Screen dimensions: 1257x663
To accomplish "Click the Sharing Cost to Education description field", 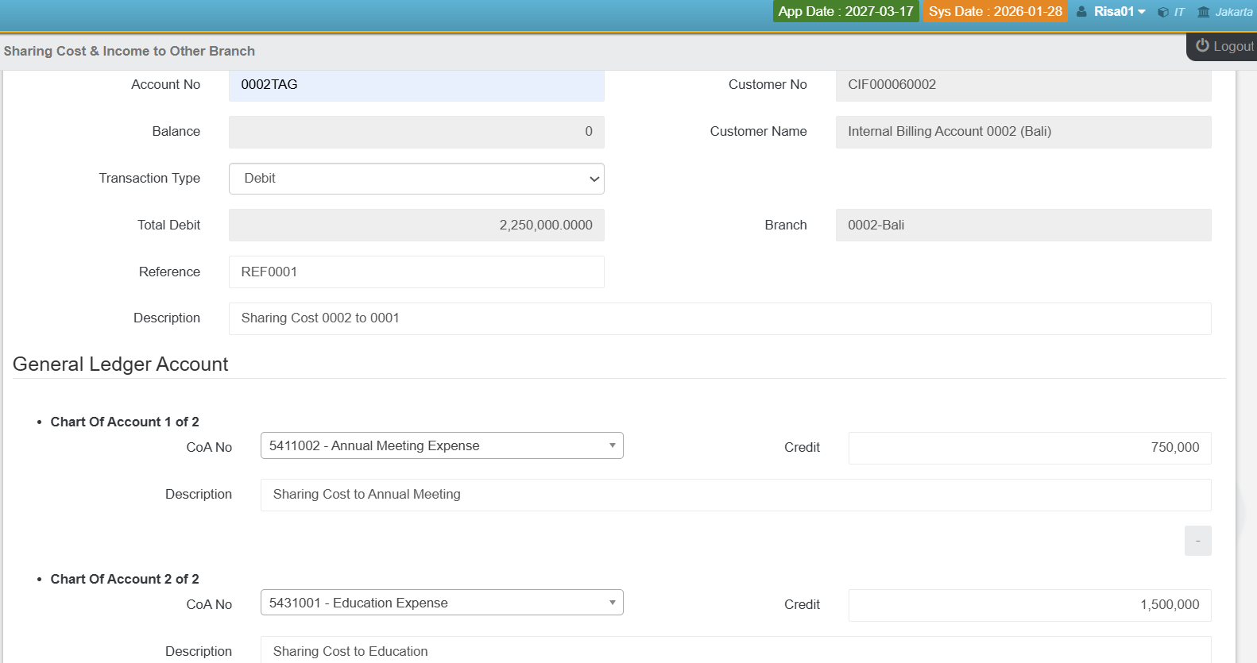I will 735,650.
